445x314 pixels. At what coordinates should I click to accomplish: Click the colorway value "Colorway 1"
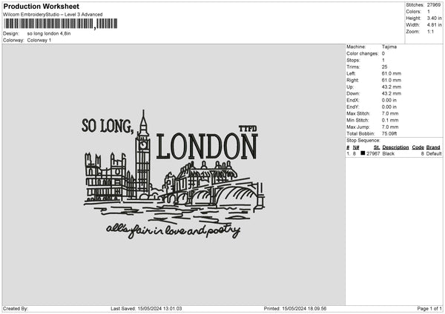tap(39, 40)
